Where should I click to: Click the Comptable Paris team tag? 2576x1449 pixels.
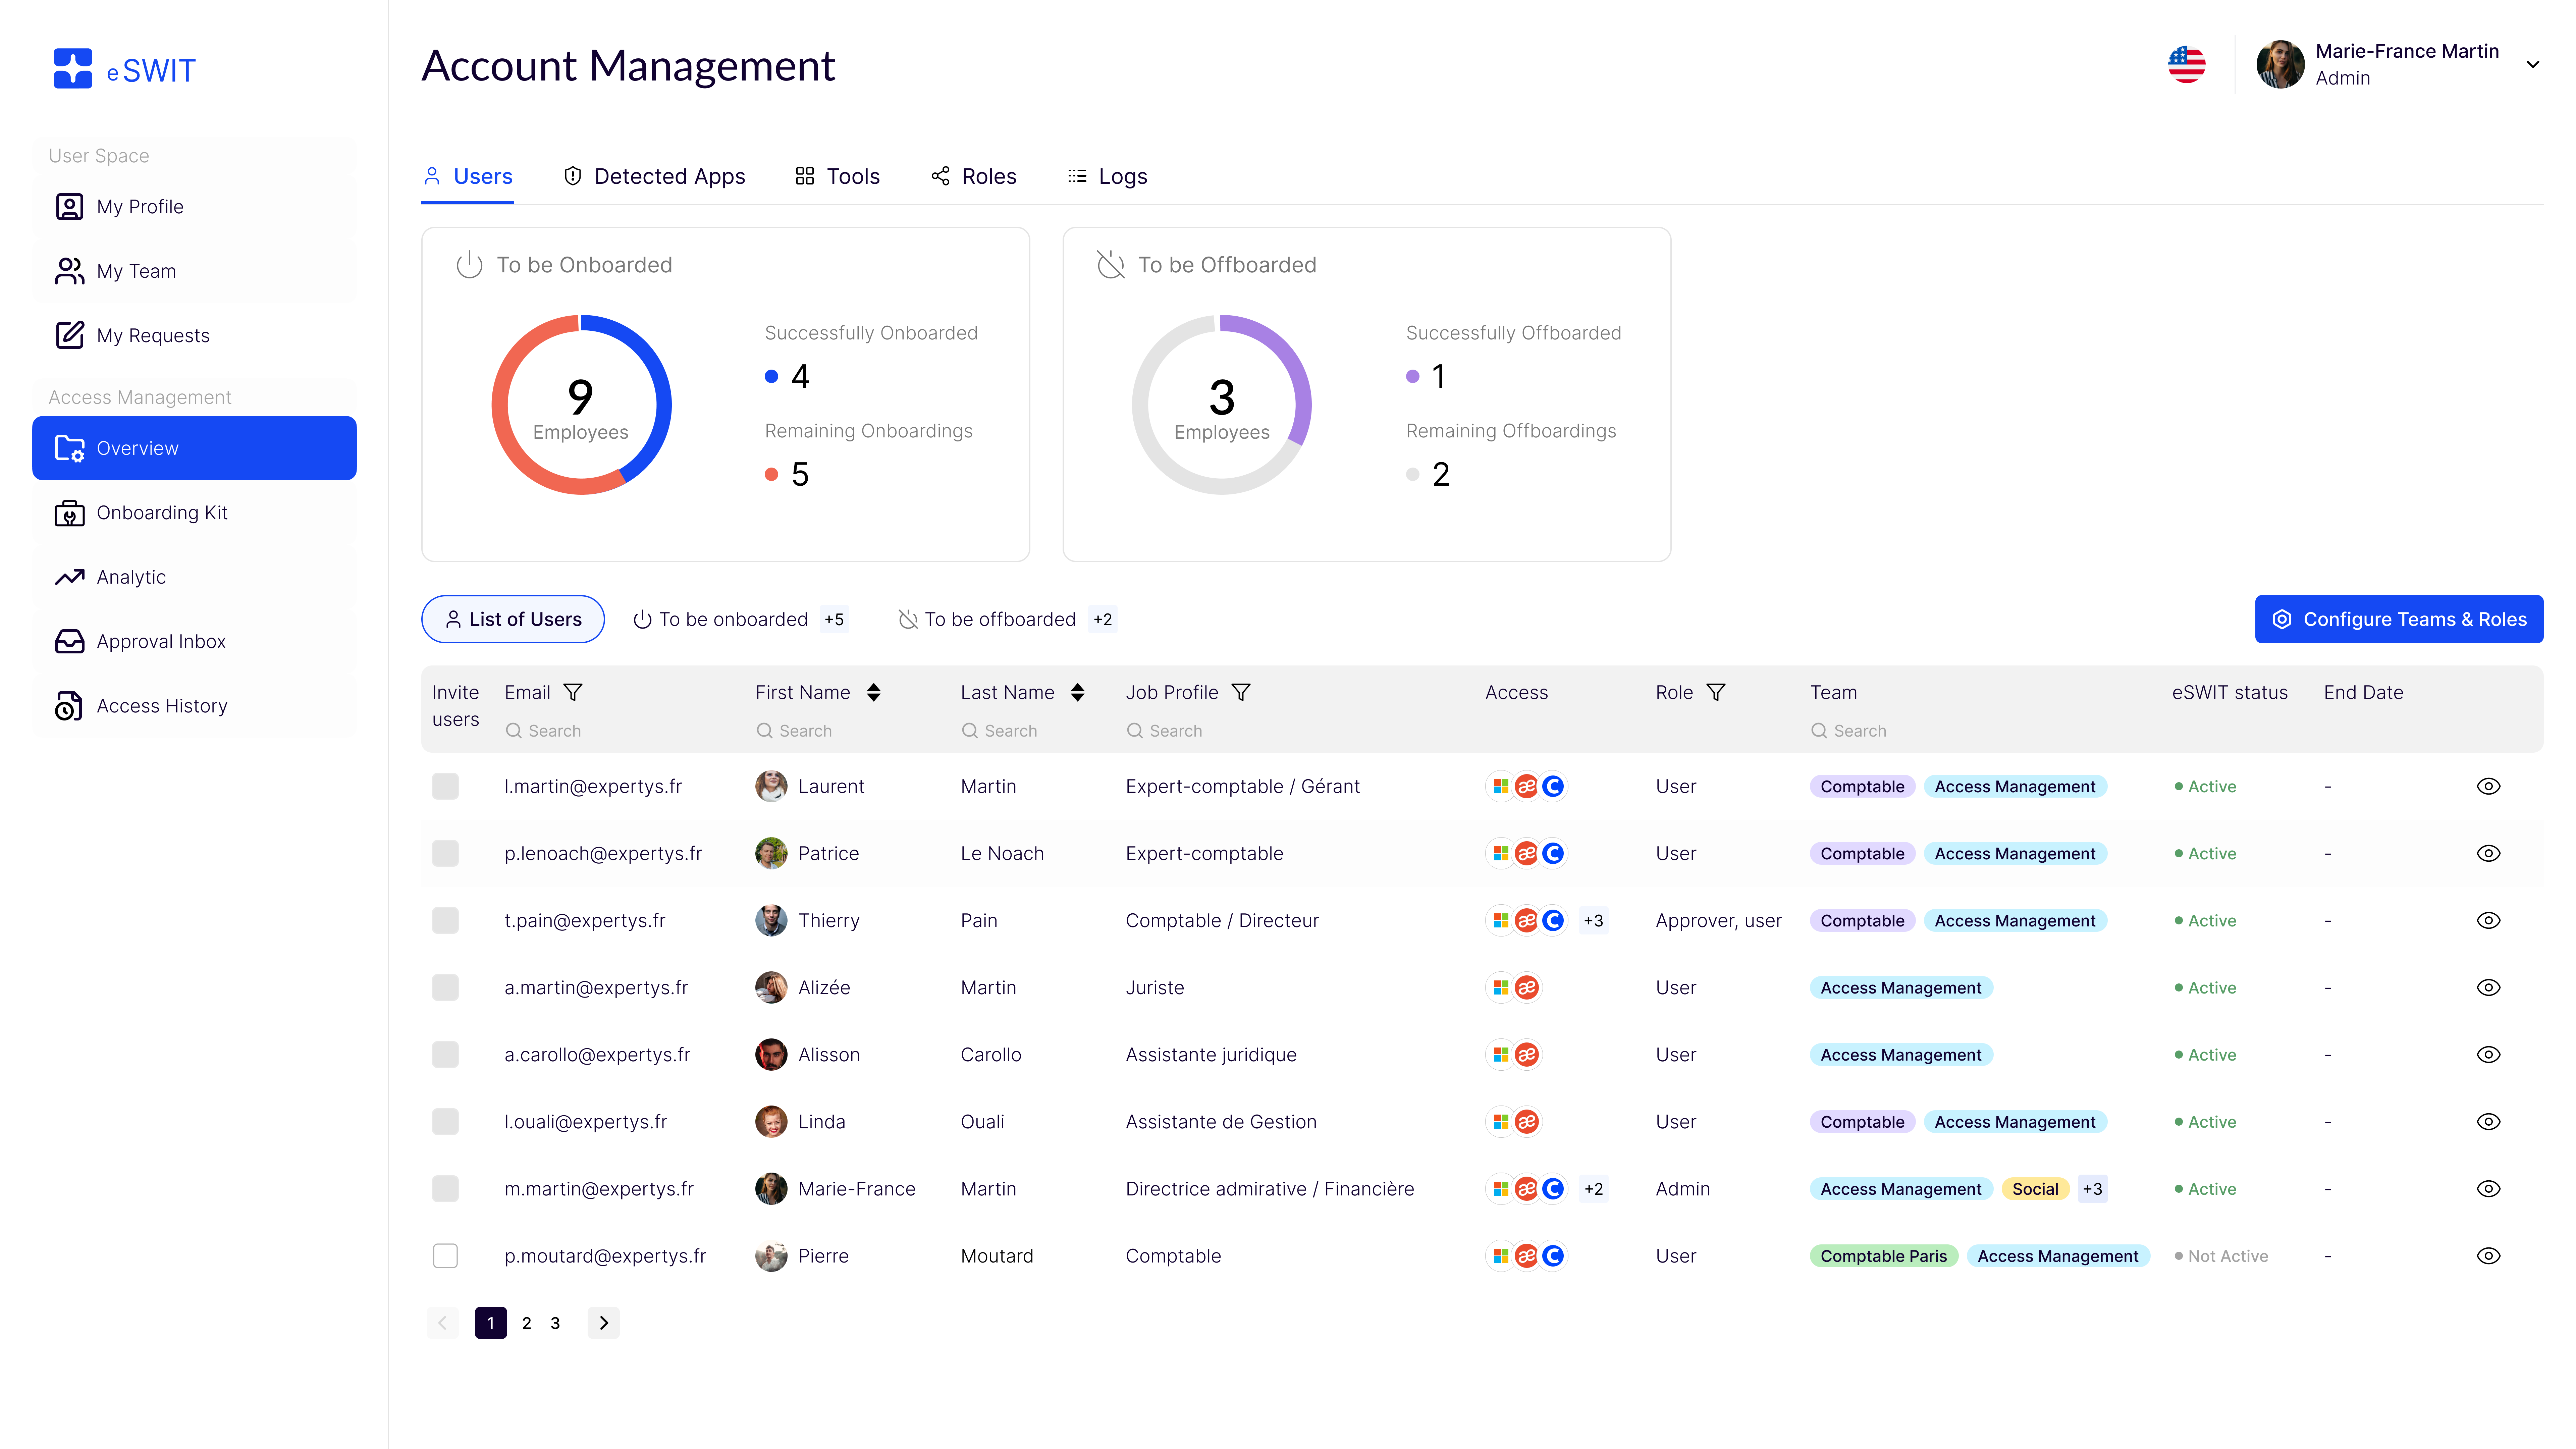(x=1884, y=1256)
